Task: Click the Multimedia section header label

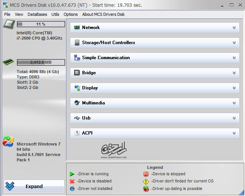Action: pyautogui.click(x=93, y=103)
